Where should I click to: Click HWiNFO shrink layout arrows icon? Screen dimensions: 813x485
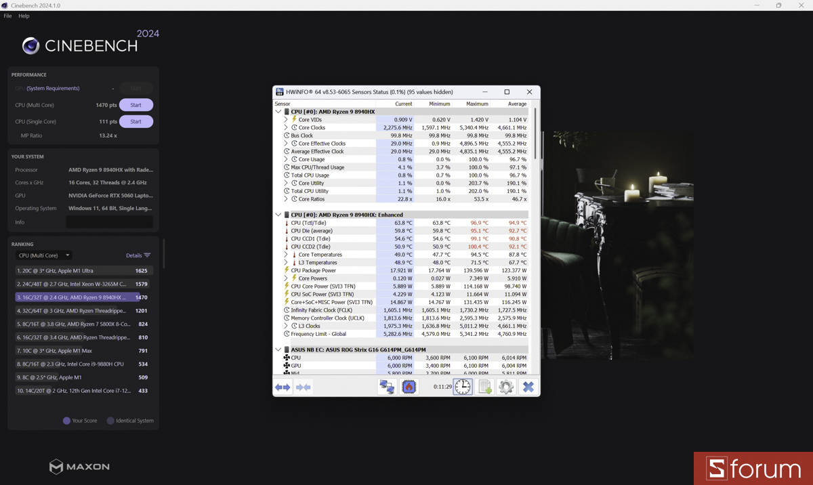pos(304,387)
